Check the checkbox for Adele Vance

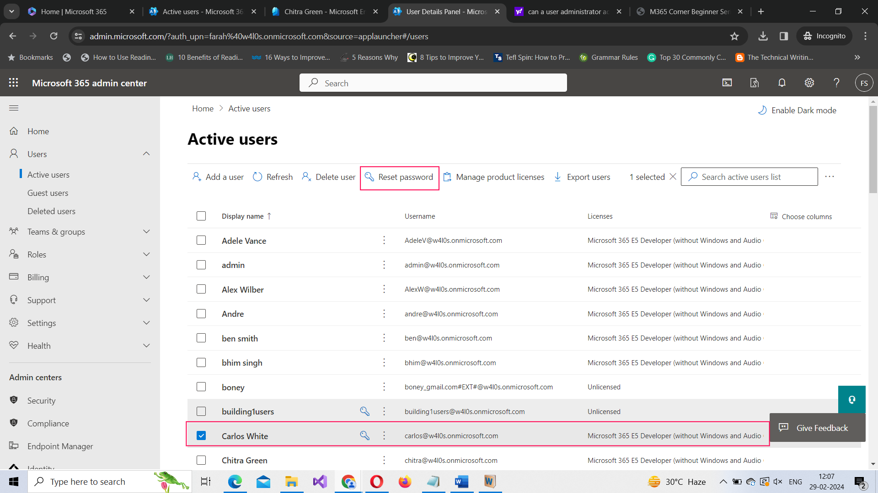201,240
